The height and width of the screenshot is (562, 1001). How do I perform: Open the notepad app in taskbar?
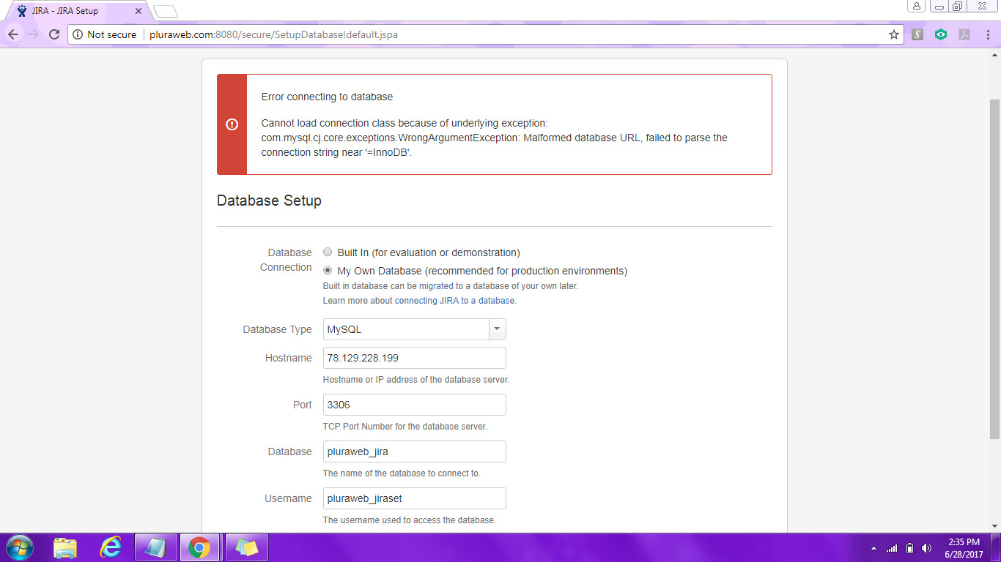156,547
